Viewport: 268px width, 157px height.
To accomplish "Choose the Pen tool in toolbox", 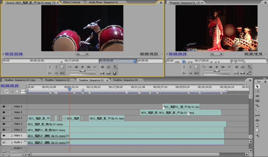I will click(x=257, y=125).
